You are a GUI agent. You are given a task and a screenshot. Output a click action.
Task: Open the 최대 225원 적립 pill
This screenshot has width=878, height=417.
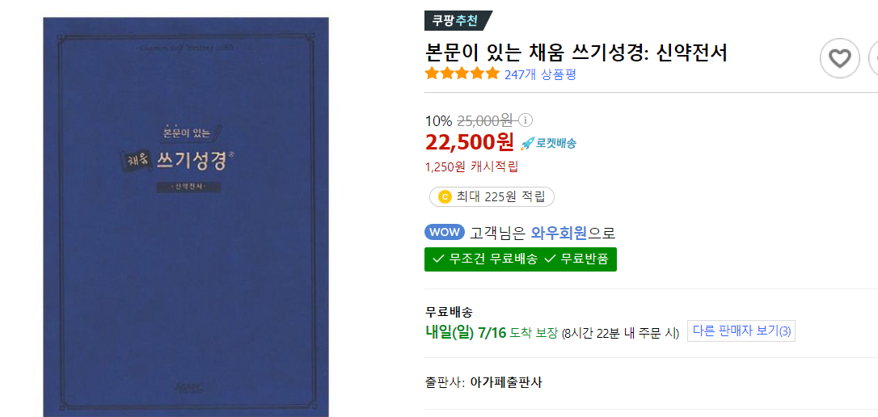click(x=492, y=197)
